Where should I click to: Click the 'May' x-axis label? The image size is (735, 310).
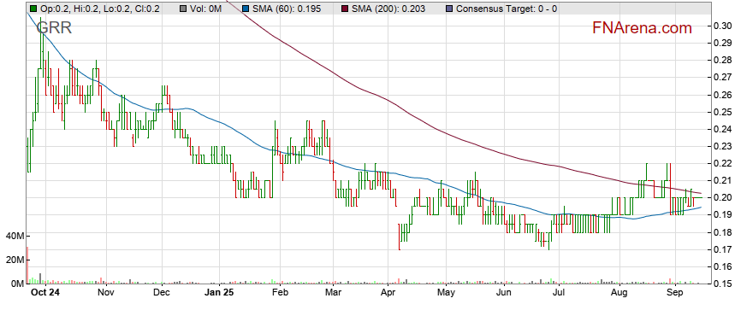447,293
